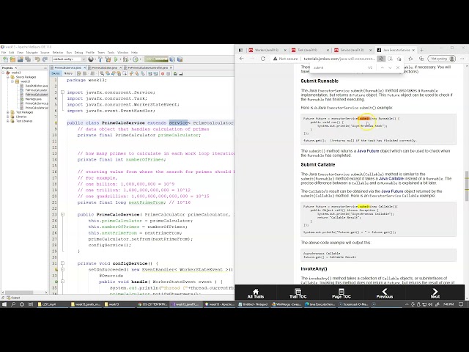Click the Undo arrow in NetBeans toolbar

point(37,59)
